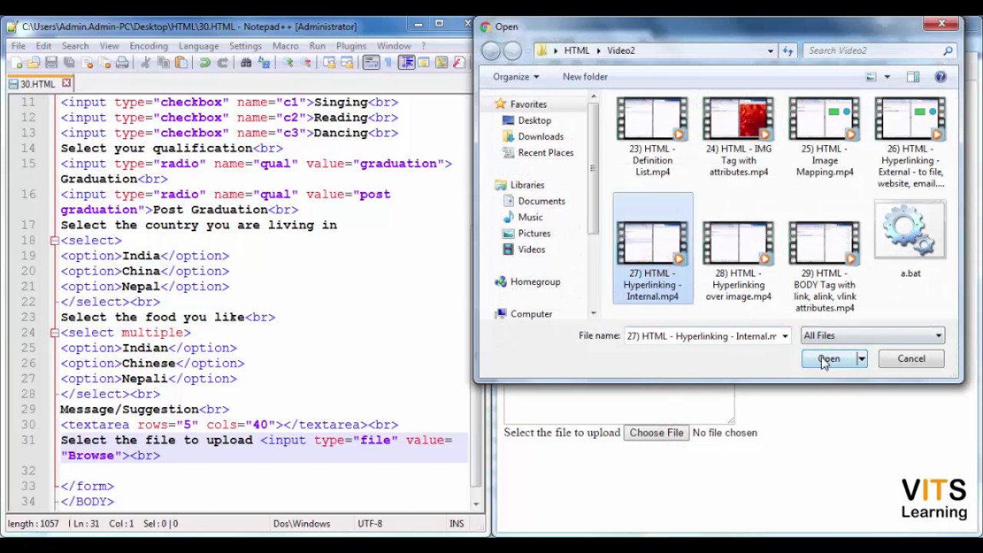Select the a.bat file
The width and height of the screenshot is (983, 553).
click(x=910, y=240)
